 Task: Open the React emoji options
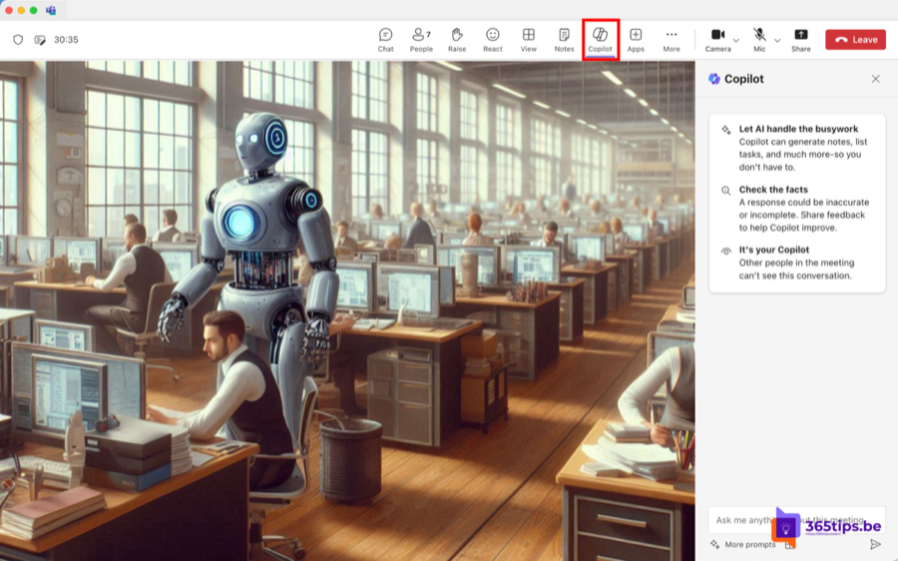click(493, 40)
